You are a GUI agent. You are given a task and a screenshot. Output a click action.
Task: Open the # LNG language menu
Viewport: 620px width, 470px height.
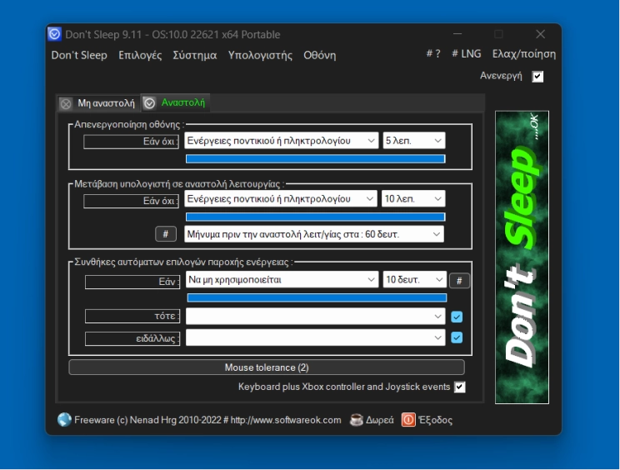pos(467,54)
